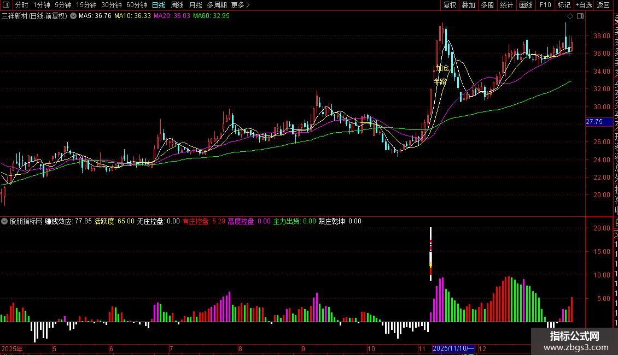This screenshot has width=618, height=355.
Task: Click the 2025/11/10/一 date label
Action: coord(453,348)
